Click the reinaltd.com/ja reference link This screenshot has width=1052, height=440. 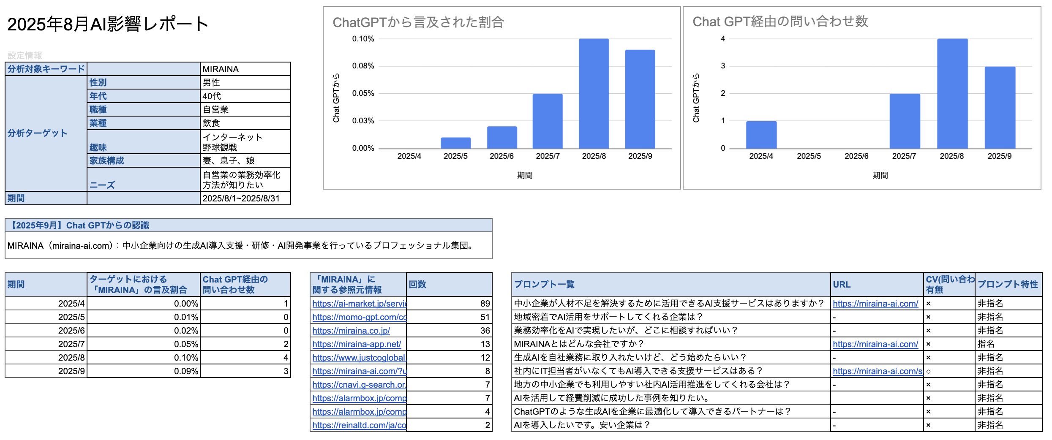pos(359,425)
